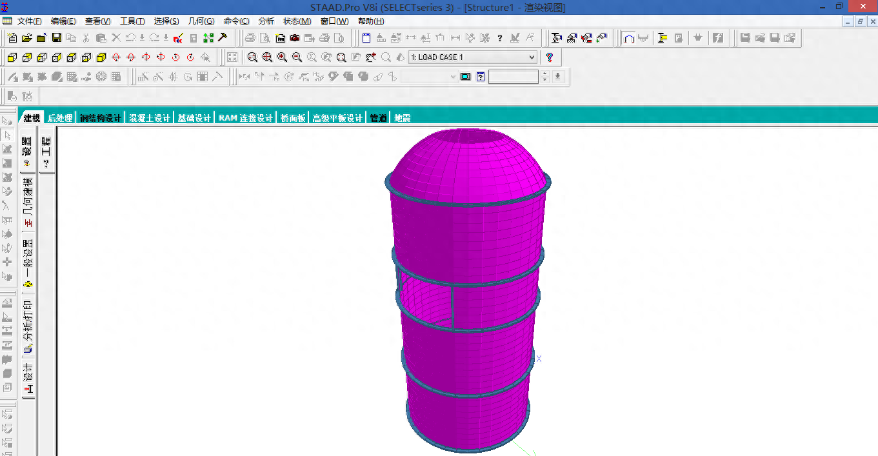878x456 pixels.
Task: Select the first yellow cube view icon
Action: [x=12, y=57]
